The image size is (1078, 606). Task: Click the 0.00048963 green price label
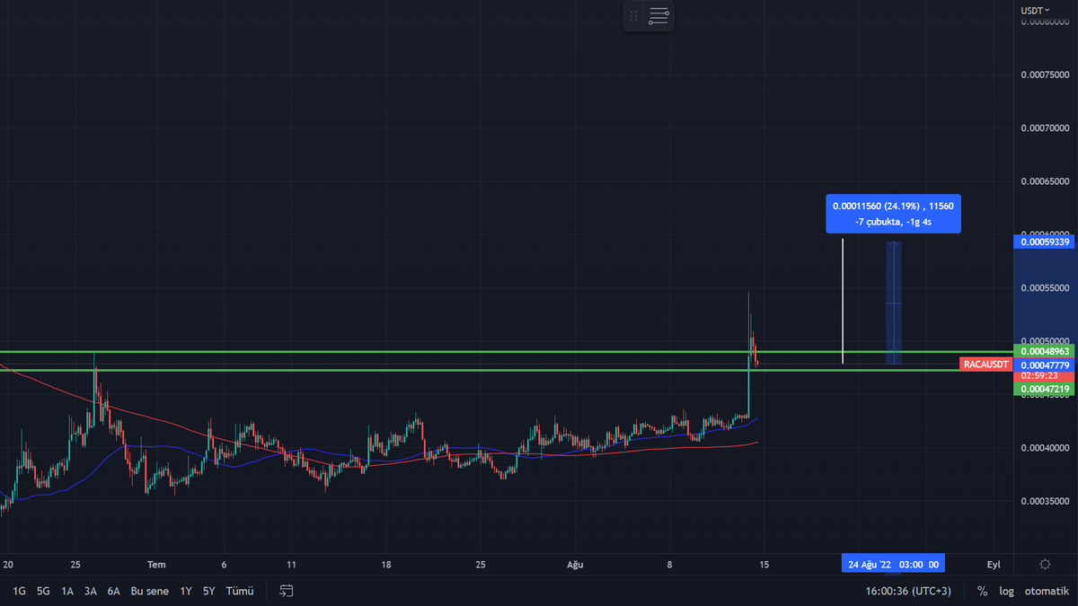(x=1044, y=351)
